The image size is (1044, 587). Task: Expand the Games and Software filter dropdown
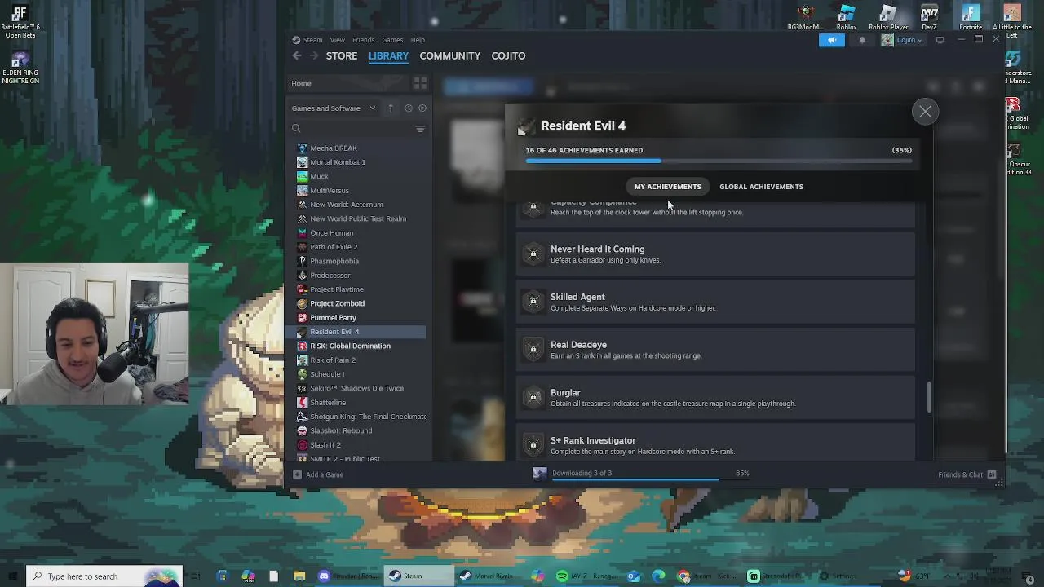tap(334, 108)
